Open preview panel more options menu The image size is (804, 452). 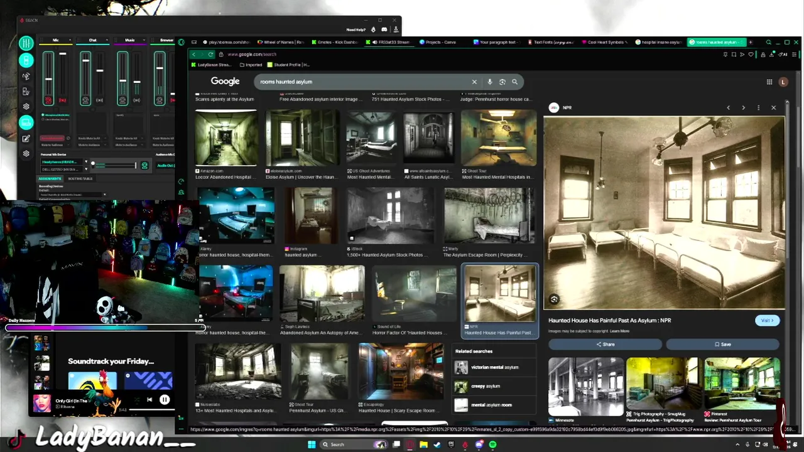(x=759, y=107)
